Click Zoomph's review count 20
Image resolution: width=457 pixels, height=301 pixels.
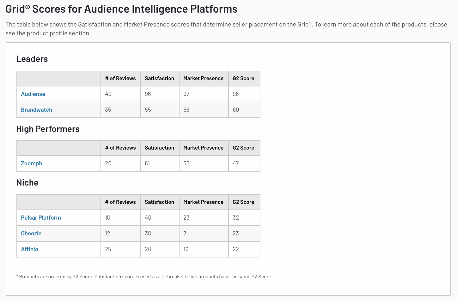click(108, 163)
